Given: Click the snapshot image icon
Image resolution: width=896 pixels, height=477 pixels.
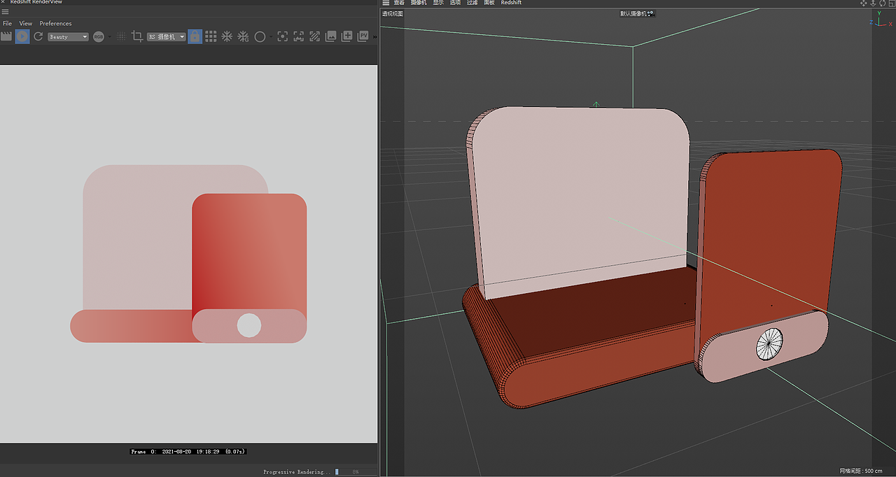Looking at the screenshot, I should click(330, 36).
